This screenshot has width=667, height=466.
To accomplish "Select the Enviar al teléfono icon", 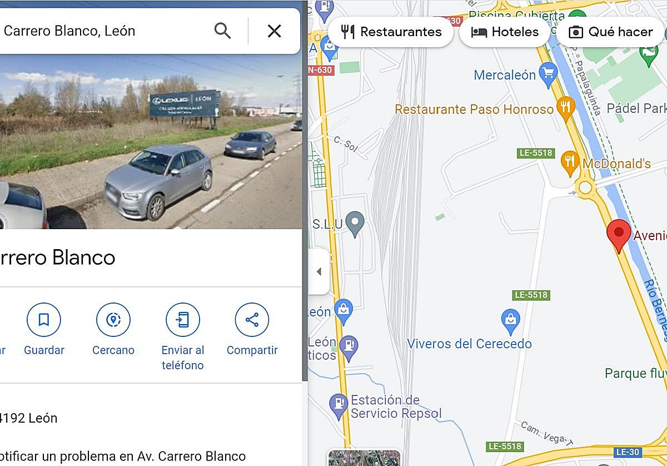I will 182,320.
